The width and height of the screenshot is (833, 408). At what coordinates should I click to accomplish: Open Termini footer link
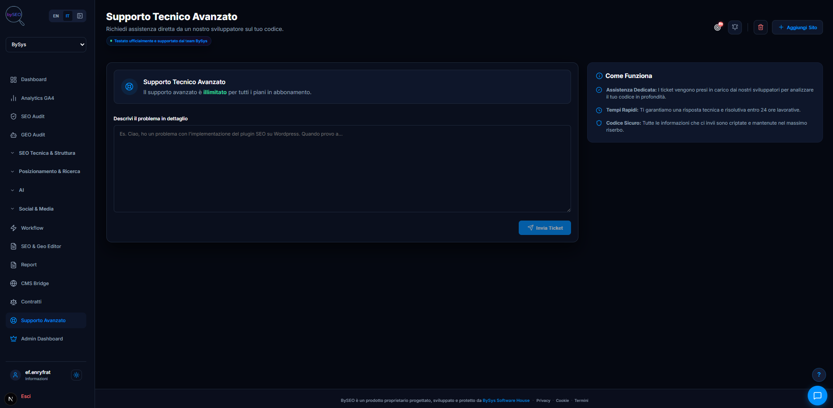pyautogui.click(x=581, y=401)
